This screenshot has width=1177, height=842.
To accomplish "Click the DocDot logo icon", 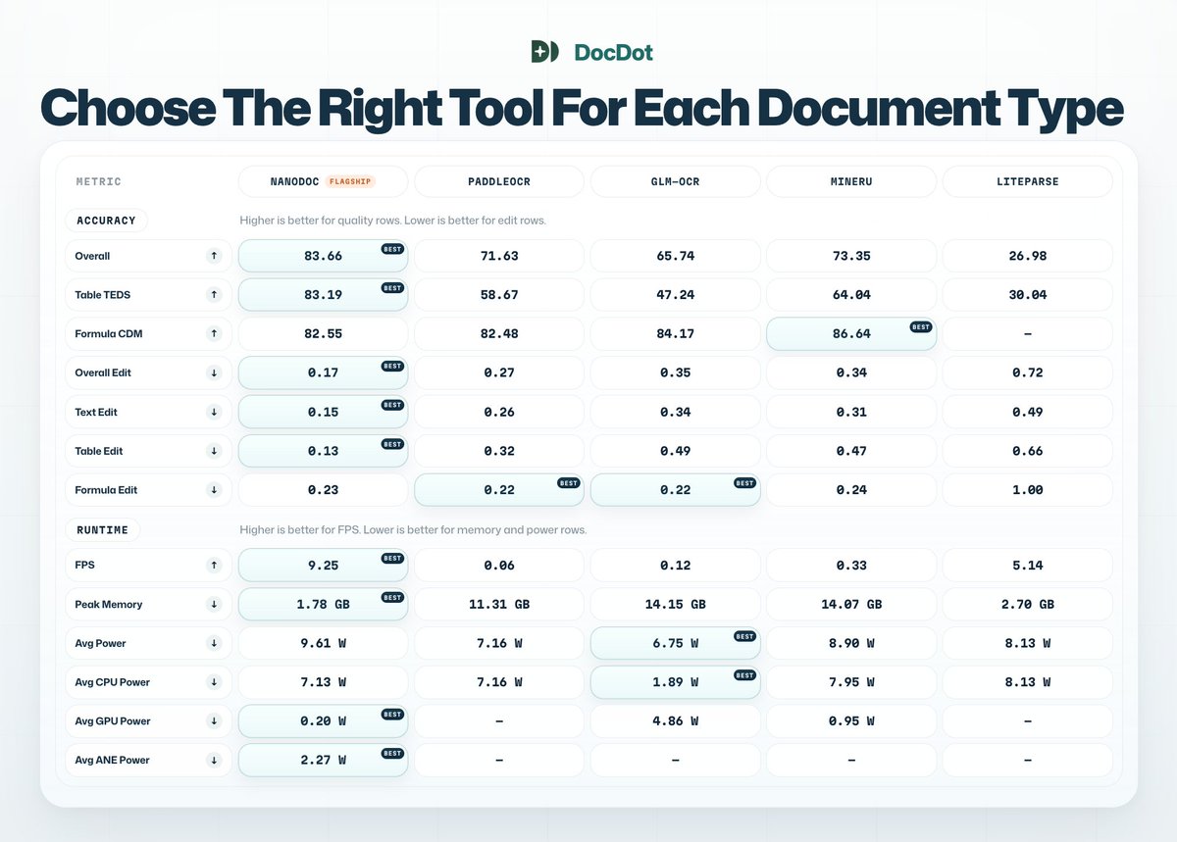I will click(544, 52).
